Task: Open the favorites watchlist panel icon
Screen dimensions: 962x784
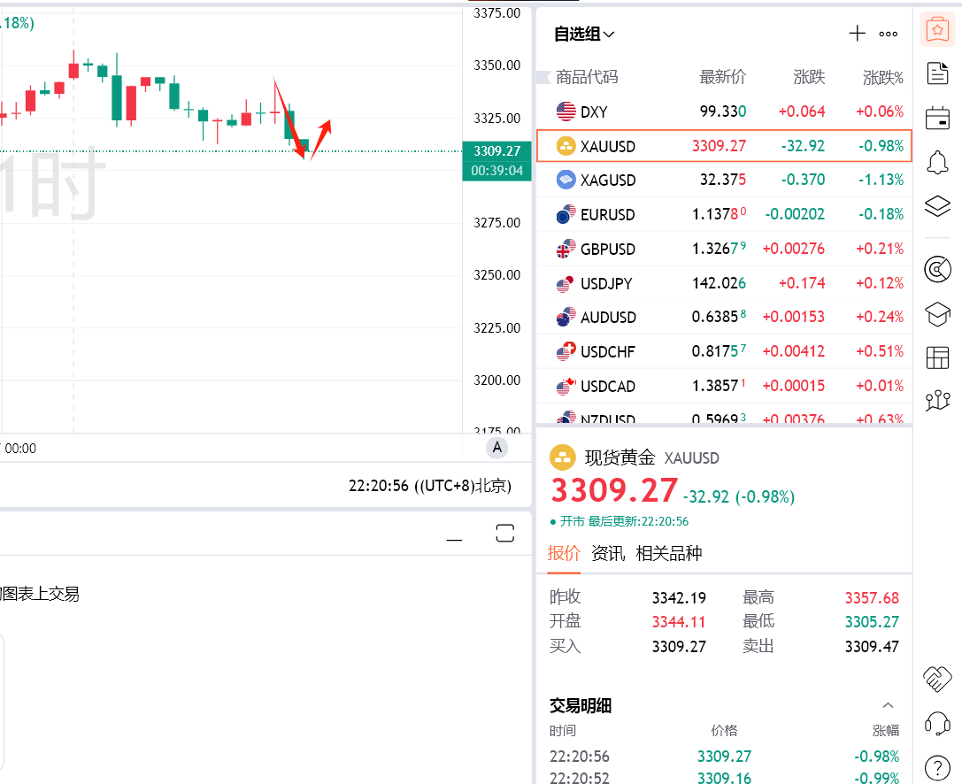Action: pos(937,29)
